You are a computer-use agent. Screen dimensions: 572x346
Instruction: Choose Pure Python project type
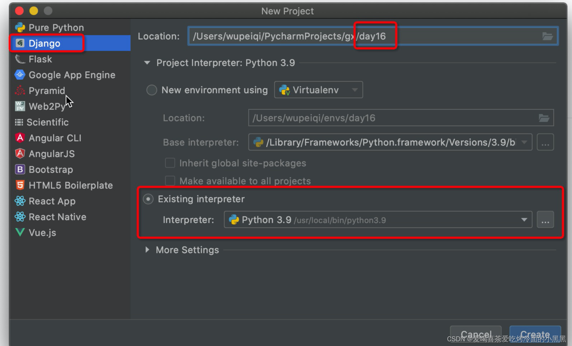[x=56, y=28]
